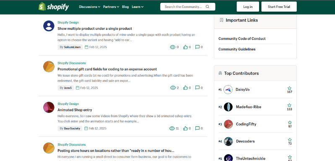335x161 pixels.
Task: Click Devcoders' avatar
Action: tap(228, 141)
